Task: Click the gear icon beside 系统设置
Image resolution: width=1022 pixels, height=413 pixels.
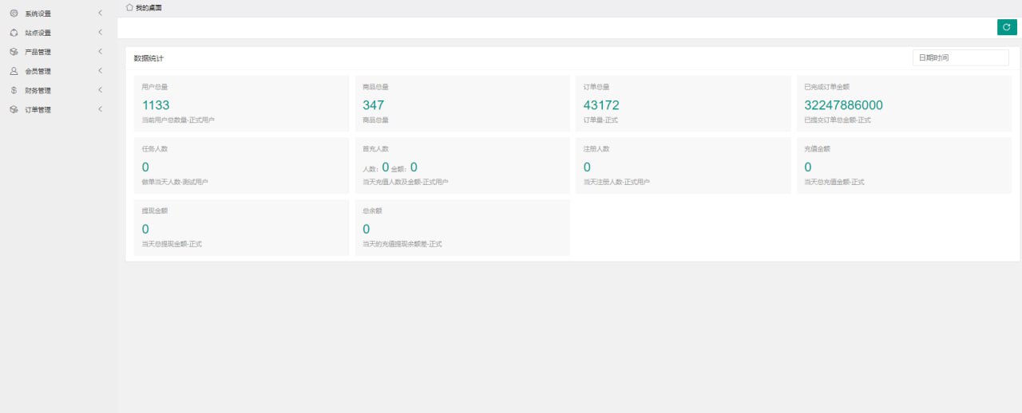Action: coord(14,14)
